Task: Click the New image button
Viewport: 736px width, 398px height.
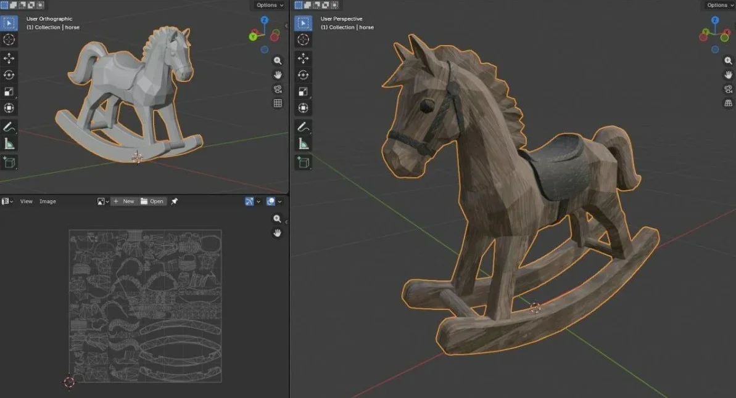Action: coord(124,201)
